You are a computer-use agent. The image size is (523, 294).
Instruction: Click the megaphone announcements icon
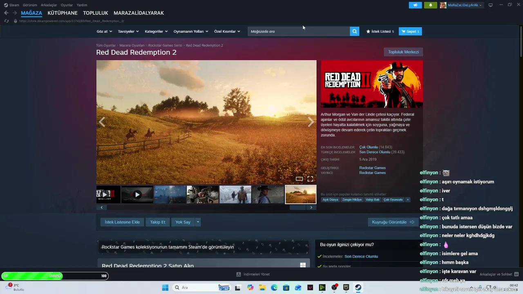[x=415, y=5]
